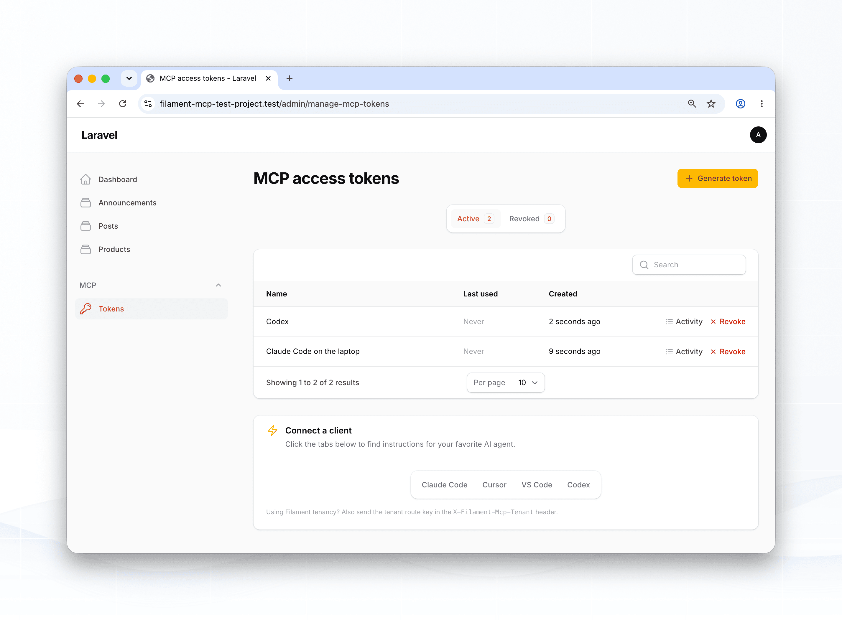Open the Per page dropdown
842x620 pixels.
click(x=528, y=382)
